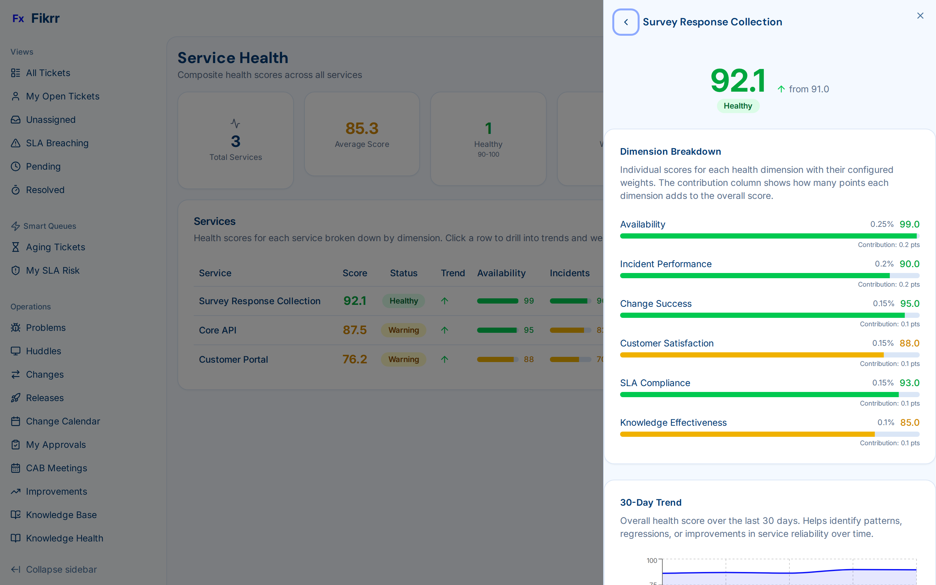This screenshot has width=936, height=585.
Task: Click the Resolved timer icon
Action: (x=16, y=189)
